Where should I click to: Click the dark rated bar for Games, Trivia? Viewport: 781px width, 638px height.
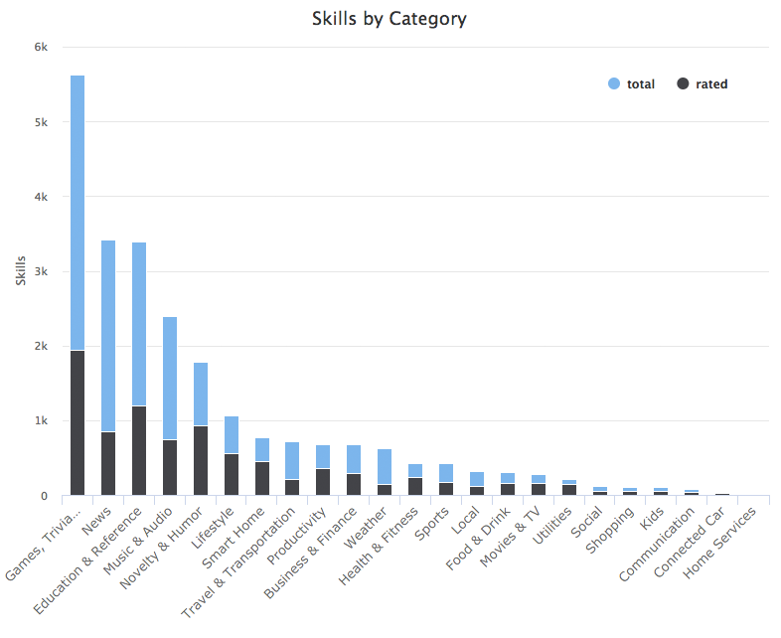click(78, 422)
